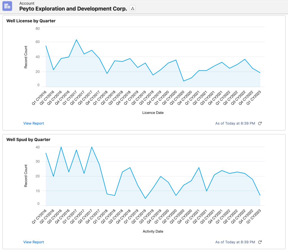Click the Peyto Exploration and Development Corp. heading
Image resolution: width=288 pixels, height=251 pixels.
pyautogui.click(x=73, y=8)
